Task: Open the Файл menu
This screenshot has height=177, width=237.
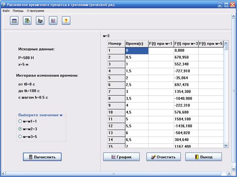Action: click(x=6, y=11)
